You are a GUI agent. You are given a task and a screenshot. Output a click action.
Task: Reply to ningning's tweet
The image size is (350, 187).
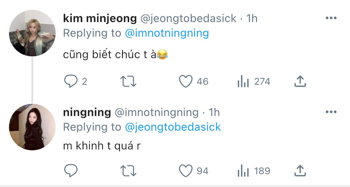(x=71, y=171)
